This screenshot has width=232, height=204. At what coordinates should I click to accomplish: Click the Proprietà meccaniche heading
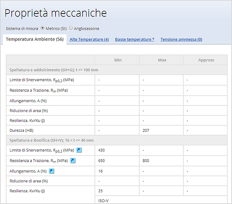coord(56,13)
